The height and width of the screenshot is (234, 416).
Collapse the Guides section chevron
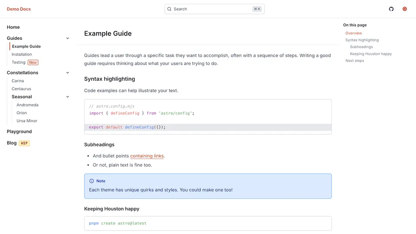click(x=68, y=38)
